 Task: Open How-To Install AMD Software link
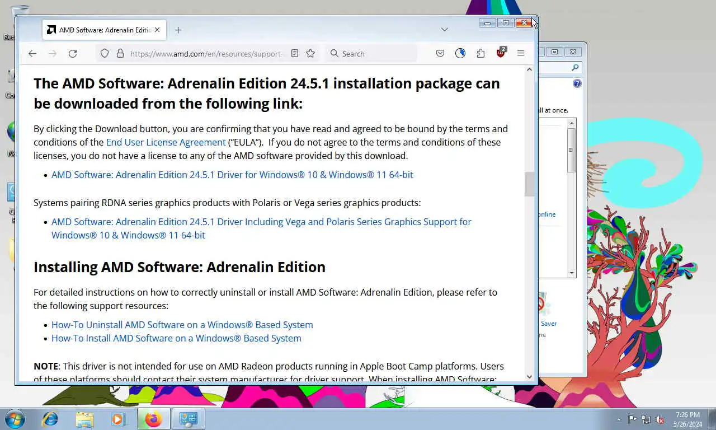[x=176, y=338]
